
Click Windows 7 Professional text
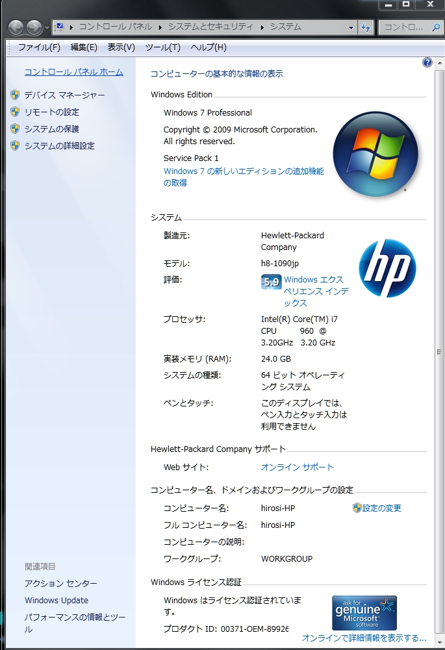coord(208,113)
